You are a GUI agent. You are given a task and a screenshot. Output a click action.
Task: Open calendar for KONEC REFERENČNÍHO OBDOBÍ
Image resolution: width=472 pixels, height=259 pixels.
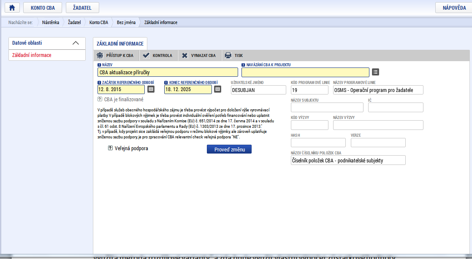(x=218, y=89)
